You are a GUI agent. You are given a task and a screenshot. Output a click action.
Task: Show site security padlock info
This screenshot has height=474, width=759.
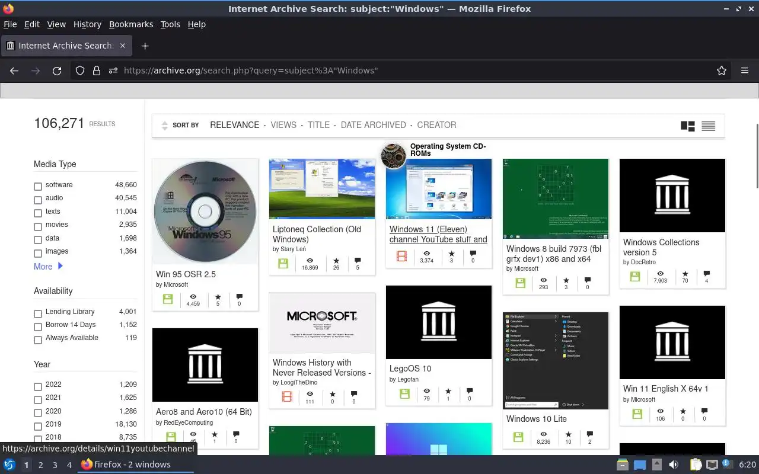click(x=97, y=71)
